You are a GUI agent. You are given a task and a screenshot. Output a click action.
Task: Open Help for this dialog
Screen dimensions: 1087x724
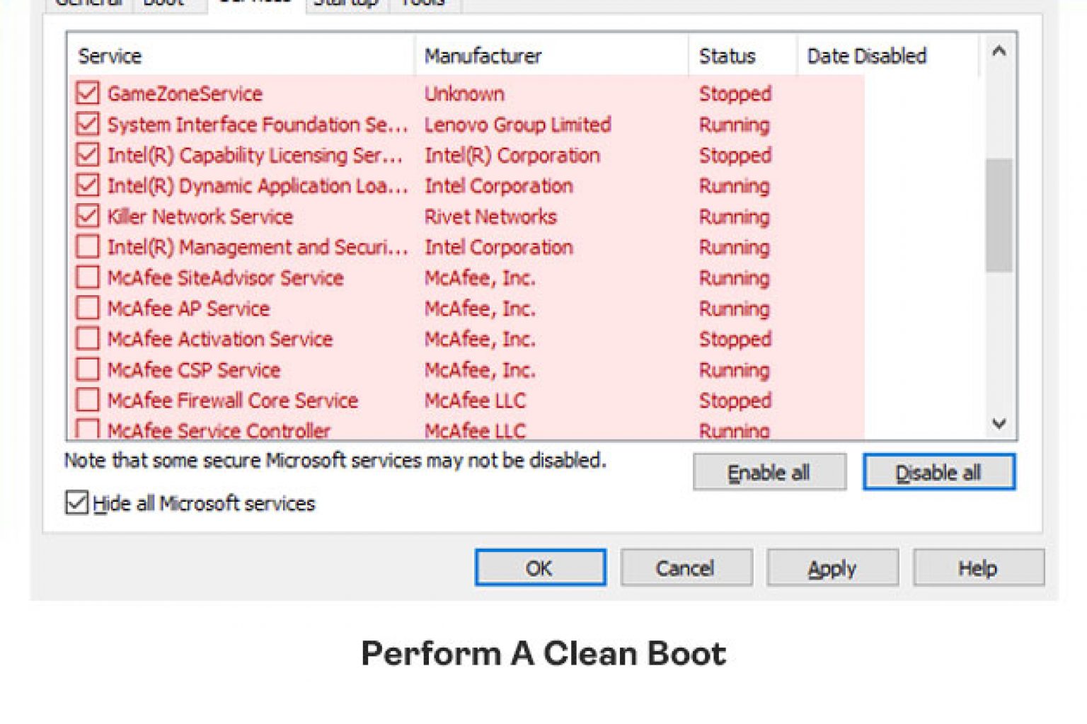click(x=978, y=568)
